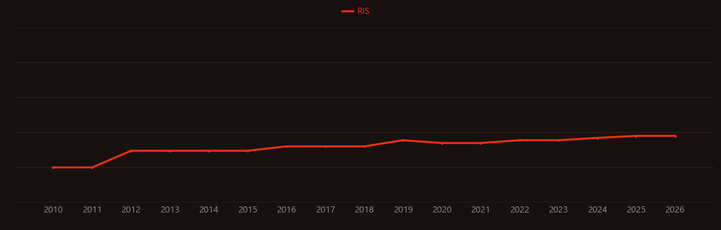Click the 2015 x-axis label
721x230 pixels.
coord(248,210)
